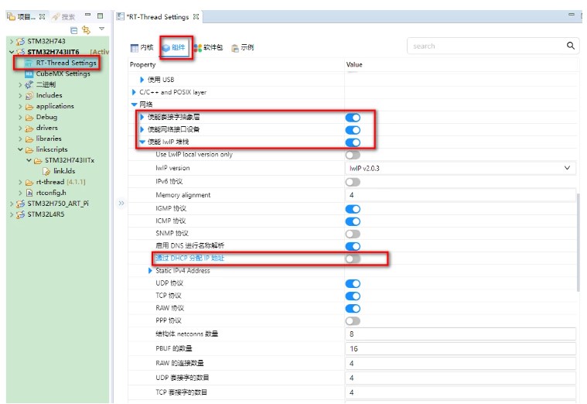Expand C/C++ and POSIX layer
587x404 pixels.
point(134,92)
